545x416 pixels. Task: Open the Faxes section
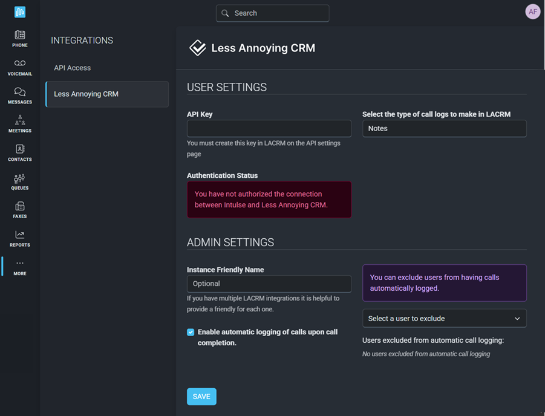click(x=20, y=210)
